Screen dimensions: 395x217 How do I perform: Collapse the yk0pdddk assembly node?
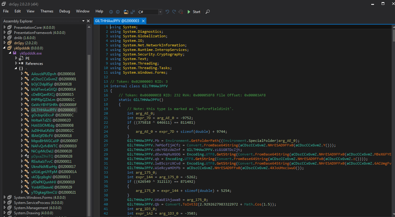5,48
